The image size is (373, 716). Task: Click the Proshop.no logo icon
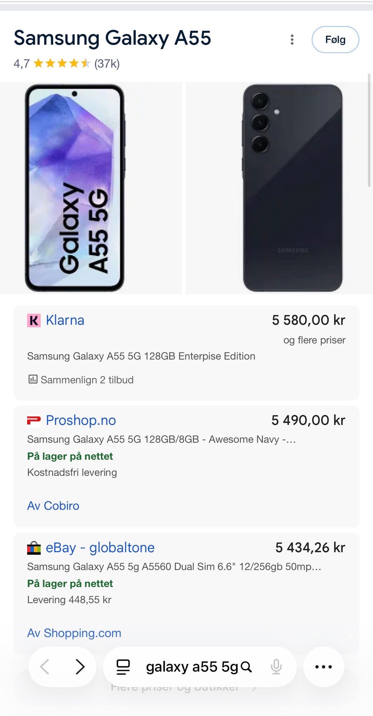pos(34,420)
